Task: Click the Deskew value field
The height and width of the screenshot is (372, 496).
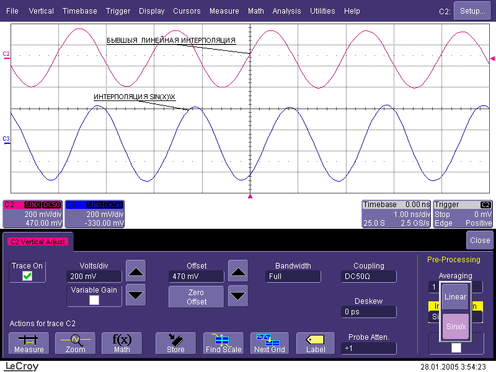Action: pos(369,312)
